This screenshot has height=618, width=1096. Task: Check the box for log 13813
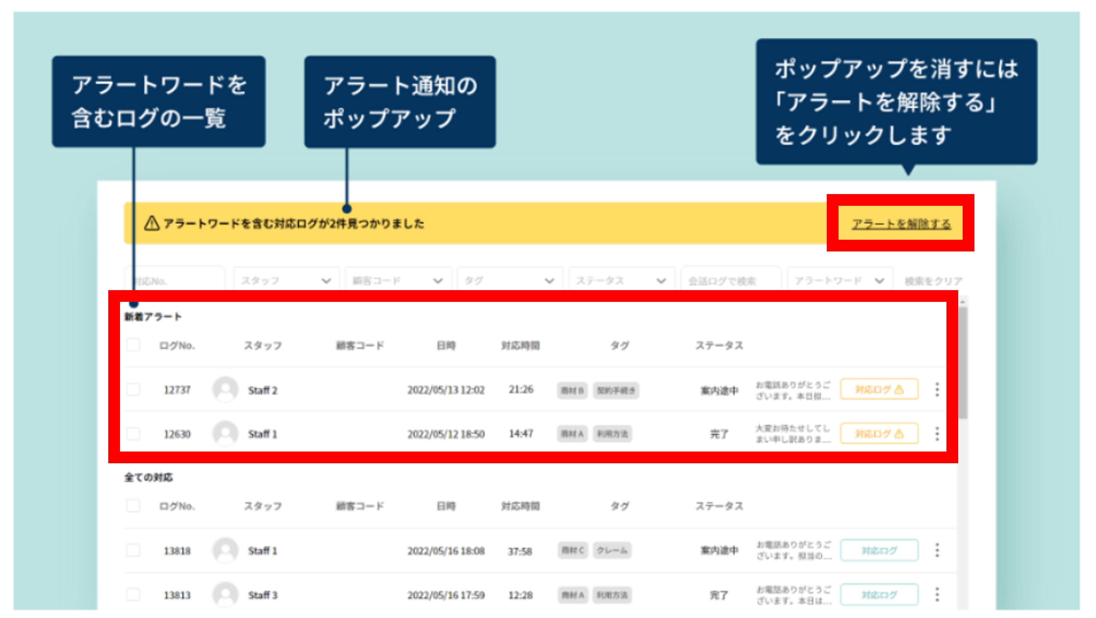(x=133, y=594)
